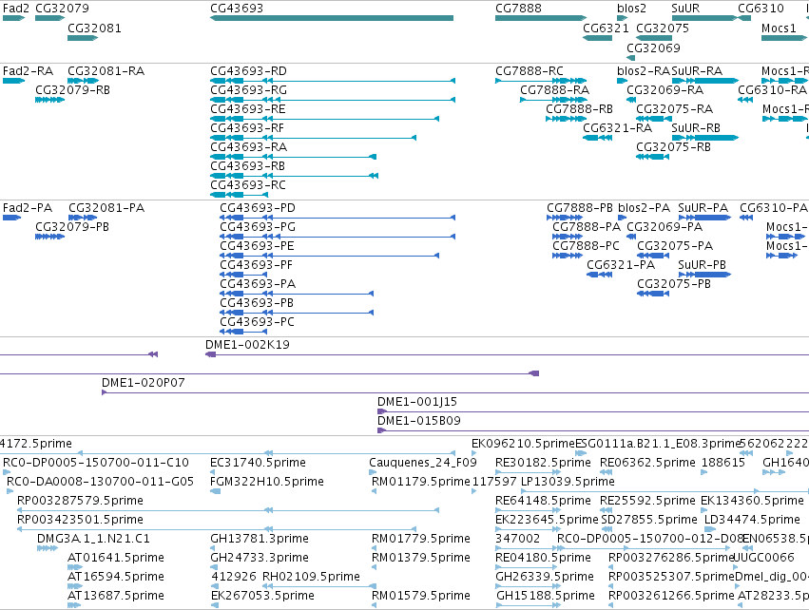Click EST EC31740.5prime
Image resolution: width=809 pixels, height=610 pixels.
coord(213,472)
